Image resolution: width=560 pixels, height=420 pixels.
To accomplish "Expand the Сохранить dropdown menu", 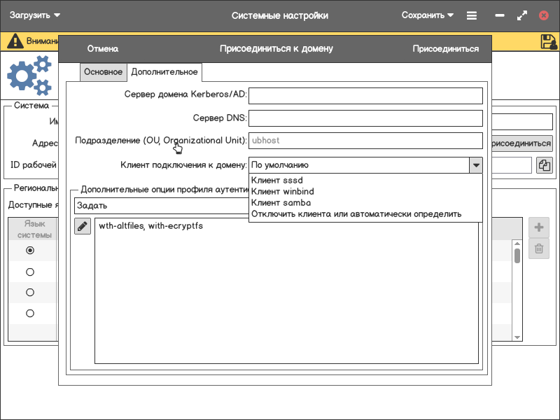I will click(427, 15).
